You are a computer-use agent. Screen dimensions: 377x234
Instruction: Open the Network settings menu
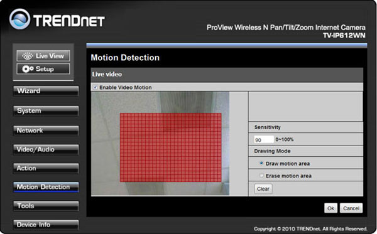(46, 130)
